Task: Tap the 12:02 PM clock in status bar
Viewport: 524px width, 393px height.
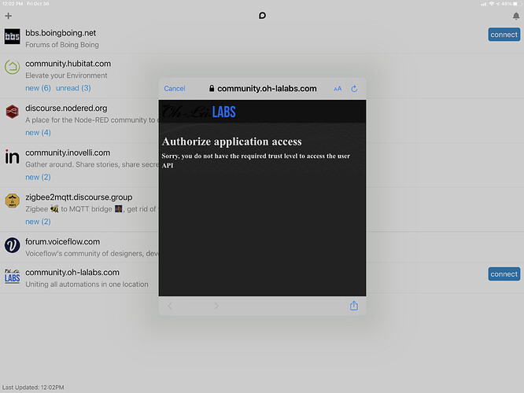Action: tap(13, 4)
